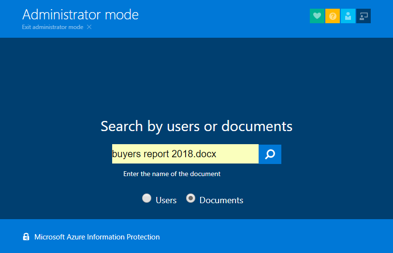Click the word 'buyers' in the search box
The image size is (393, 253).
126,154
